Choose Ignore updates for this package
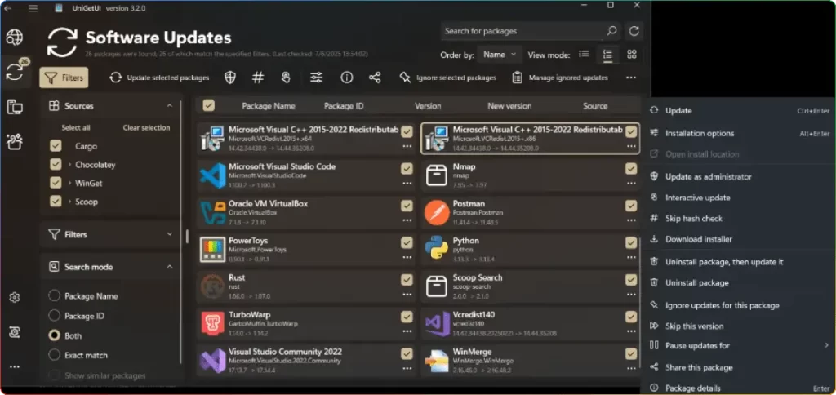Image resolution: width=836 pixels, height=395 pixels. (740, 305)
